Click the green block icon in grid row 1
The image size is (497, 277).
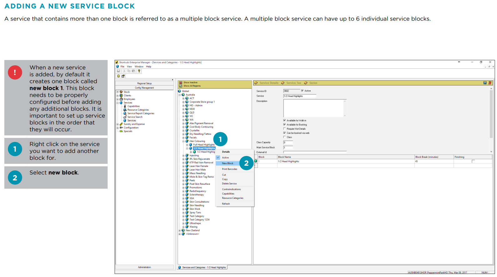[256, 161]
